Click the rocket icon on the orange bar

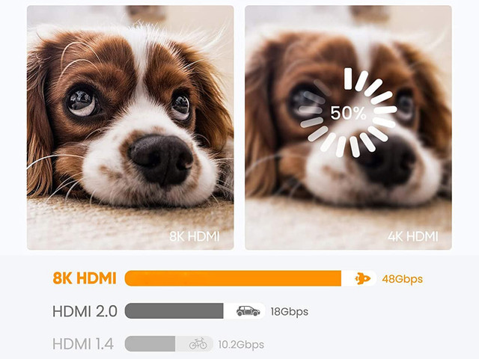click(362, 279)
